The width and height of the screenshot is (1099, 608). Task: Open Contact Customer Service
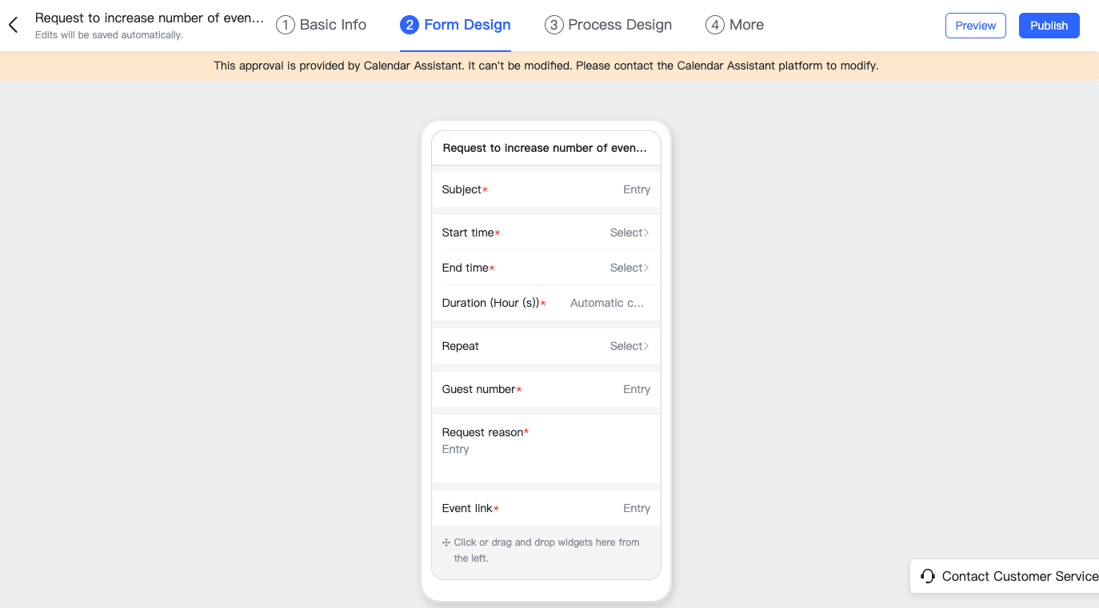pos(1020,576)
